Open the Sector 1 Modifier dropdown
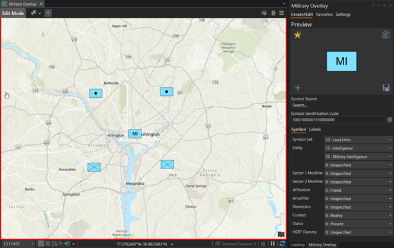The width and height of the screenshot is (394, 248). click(359, 174)
